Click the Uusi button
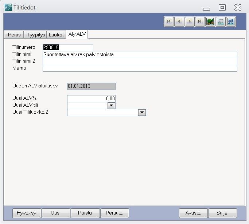Viewport: 249px width, 224px height. click(x=55, y=213)
